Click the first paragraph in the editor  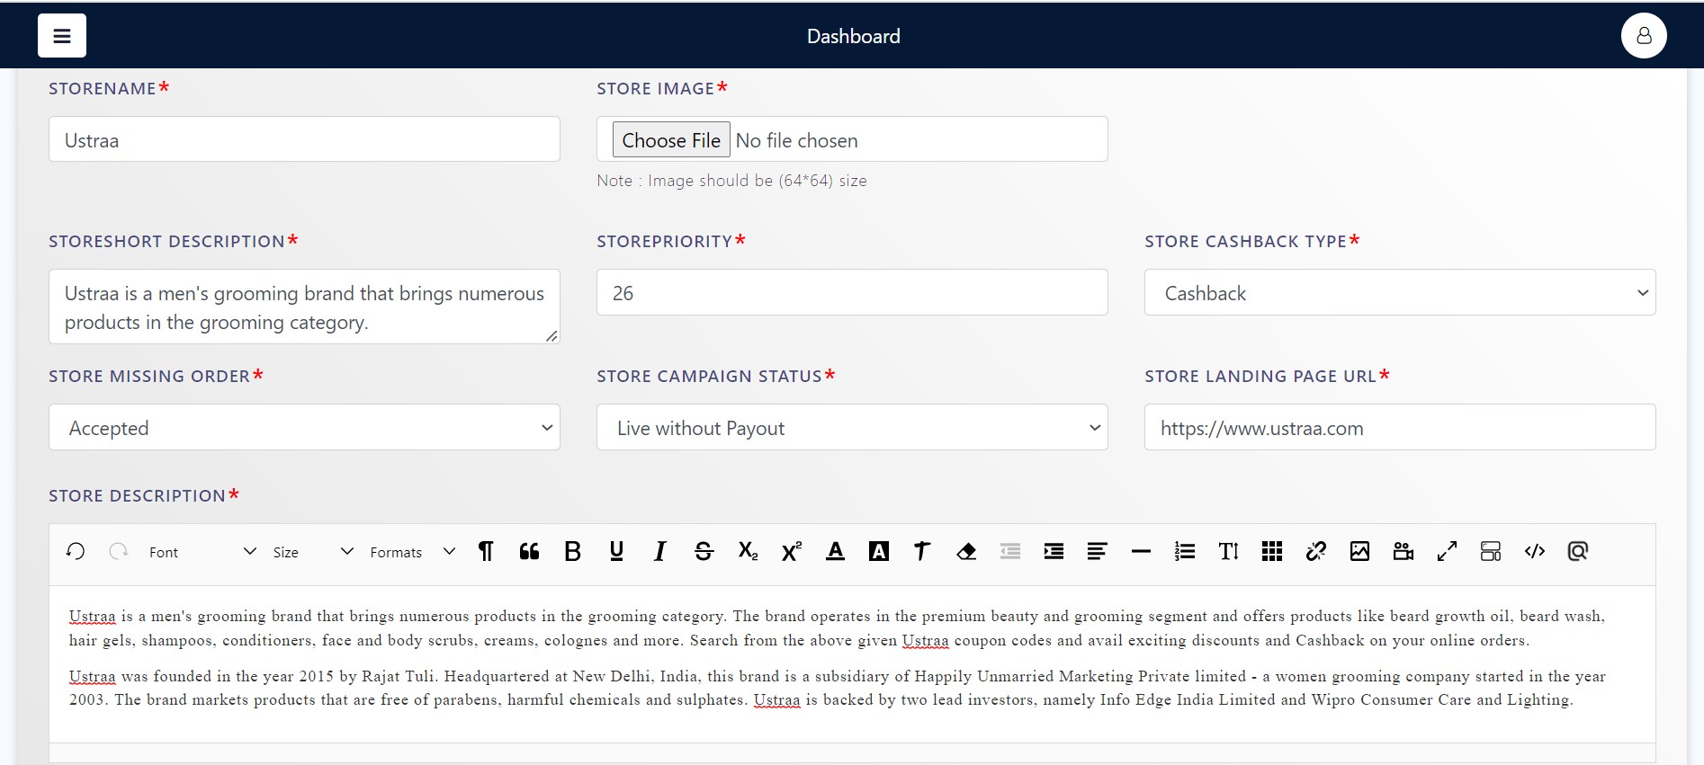click(x=838, y=627)
